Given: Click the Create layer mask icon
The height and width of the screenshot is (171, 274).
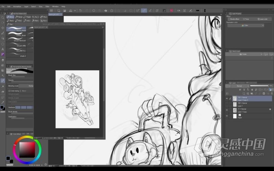Looking at the screenshot, I should click(x=264, y=94).
